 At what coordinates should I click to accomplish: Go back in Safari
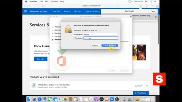pos(34,6)
